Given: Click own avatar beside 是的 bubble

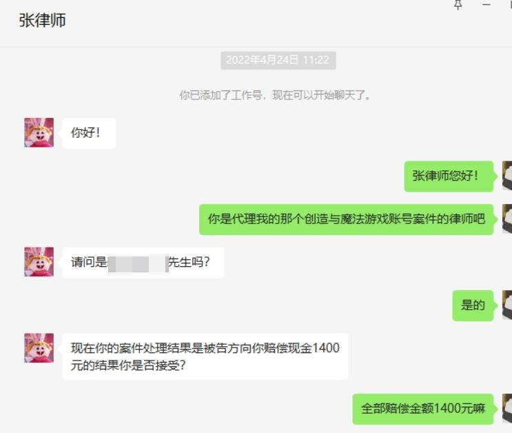Looking at the screenshot, I should [507, 305].
